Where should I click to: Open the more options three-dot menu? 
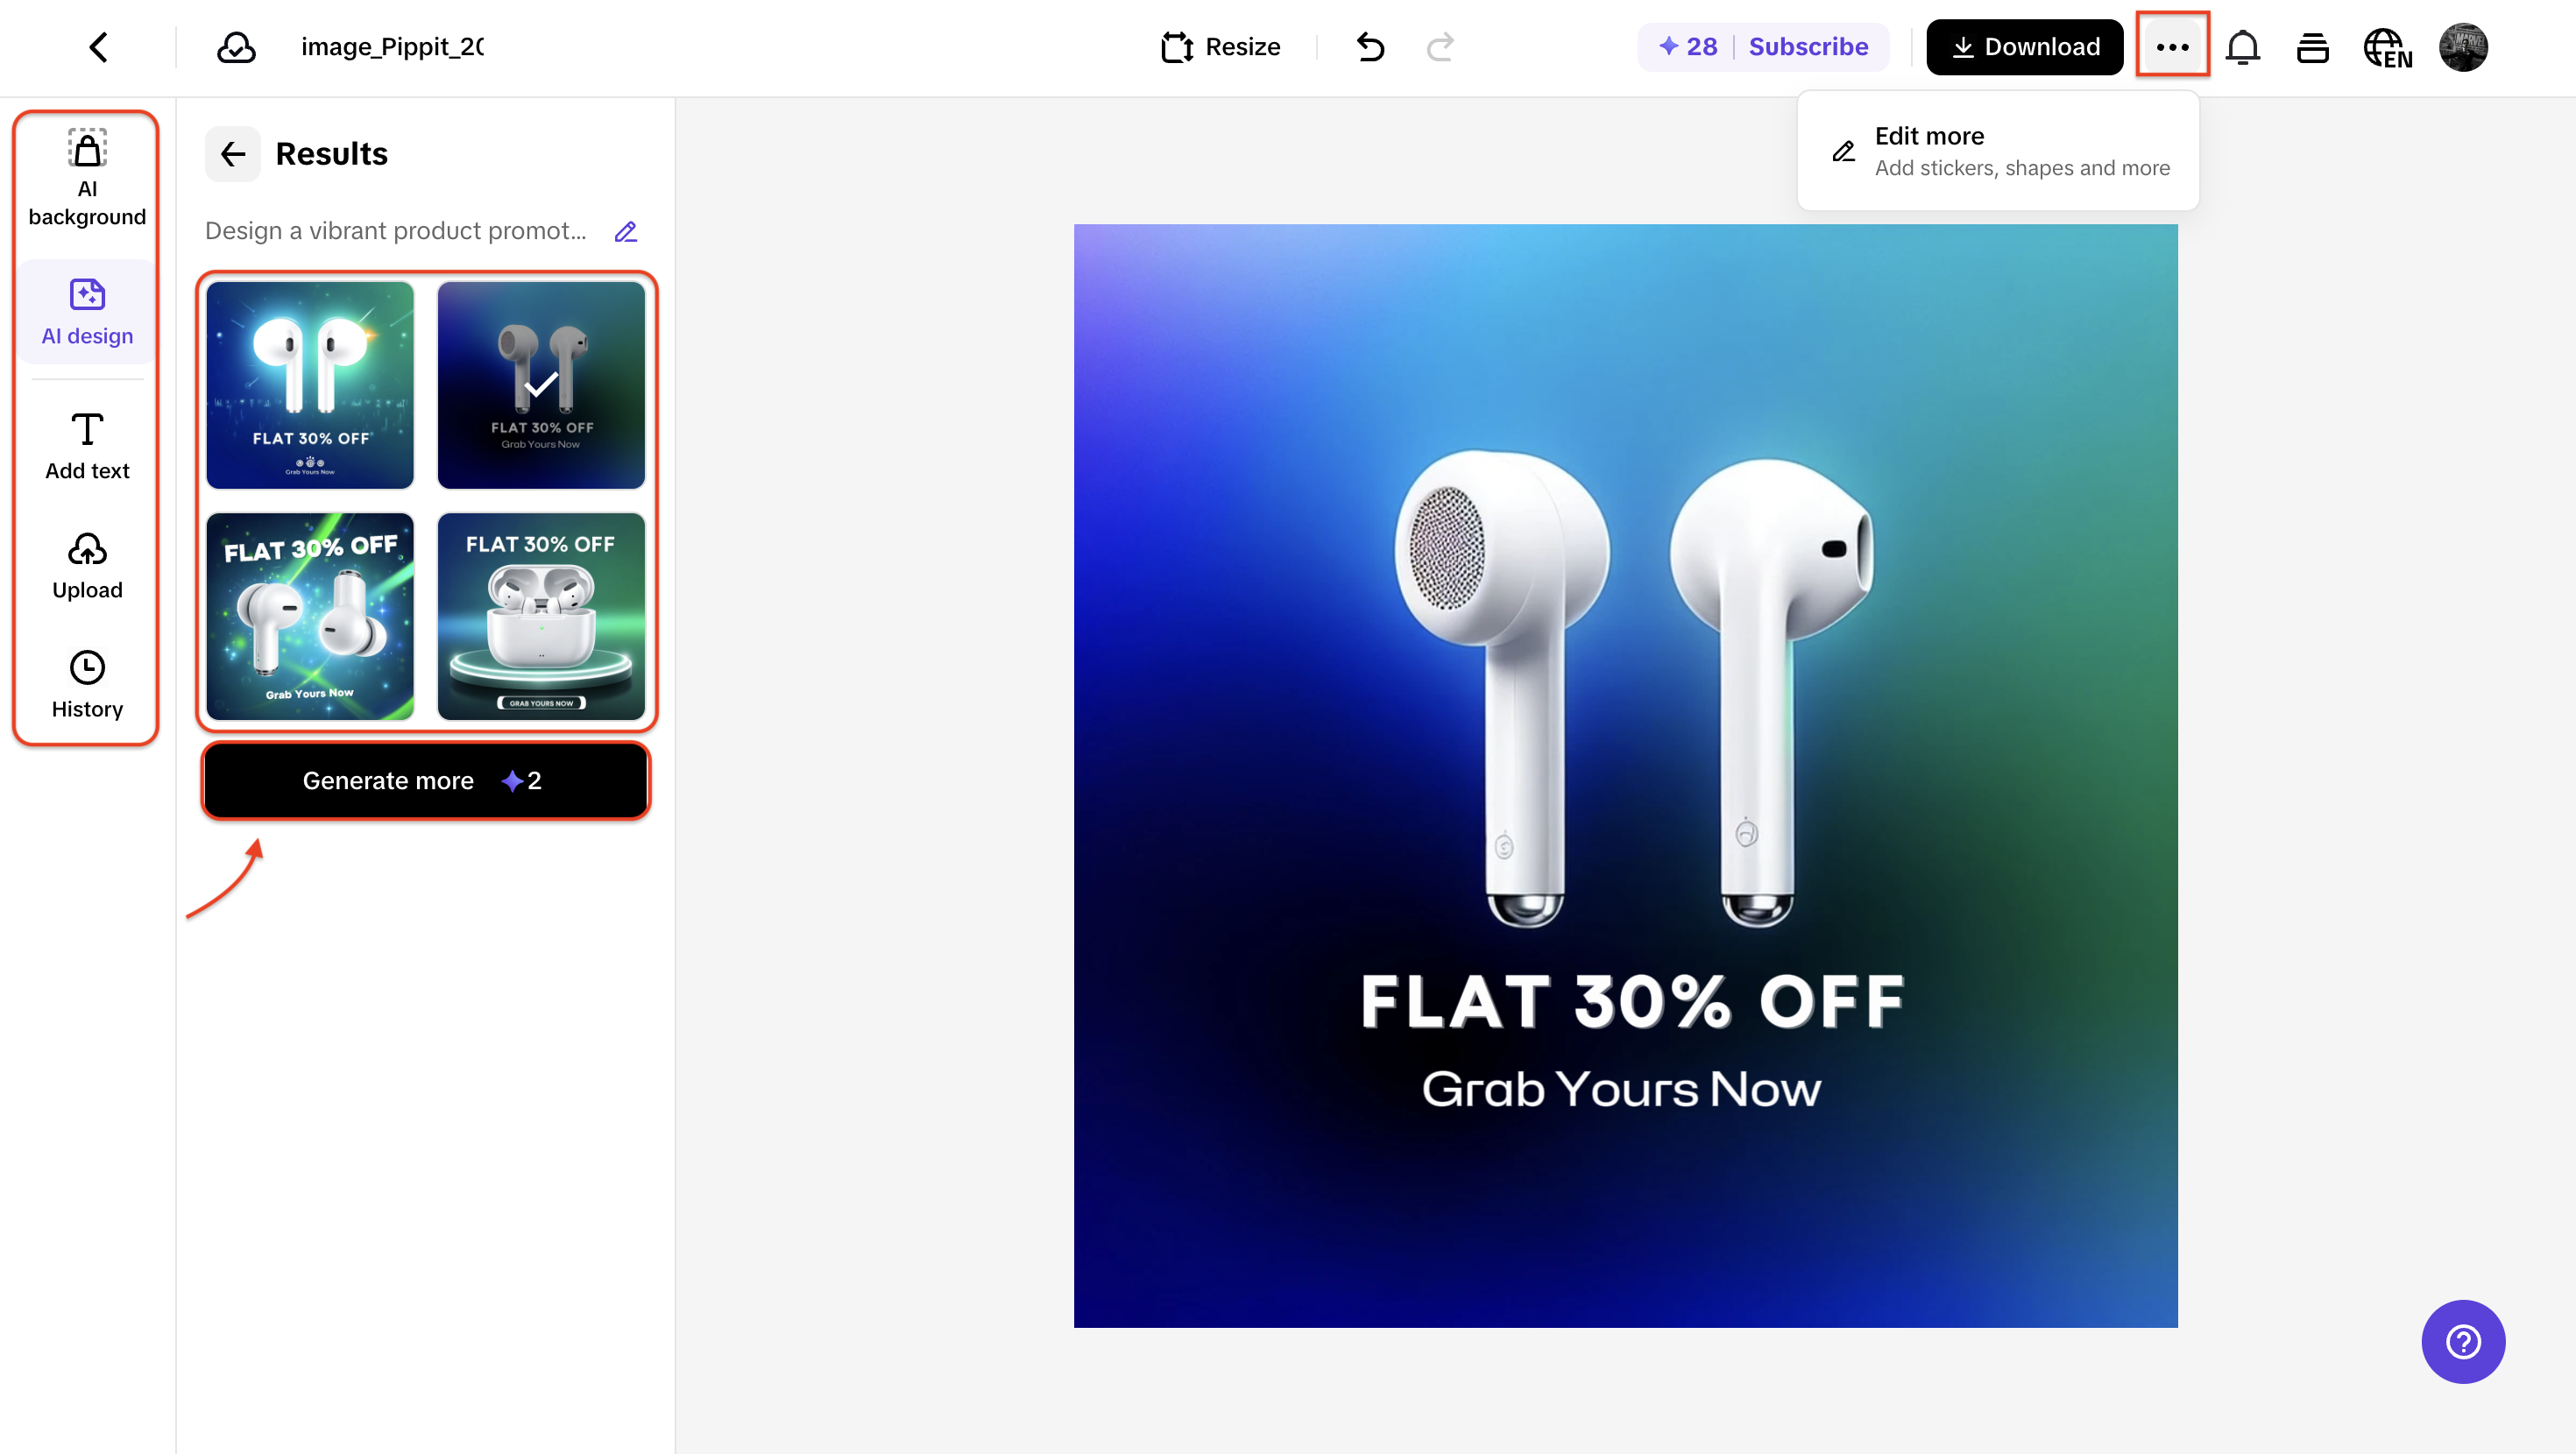coord(2172,46)
